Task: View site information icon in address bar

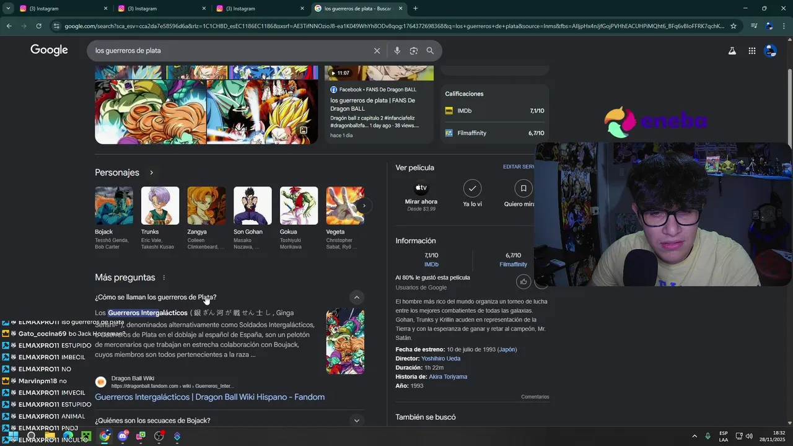Action: click(56, 26)
